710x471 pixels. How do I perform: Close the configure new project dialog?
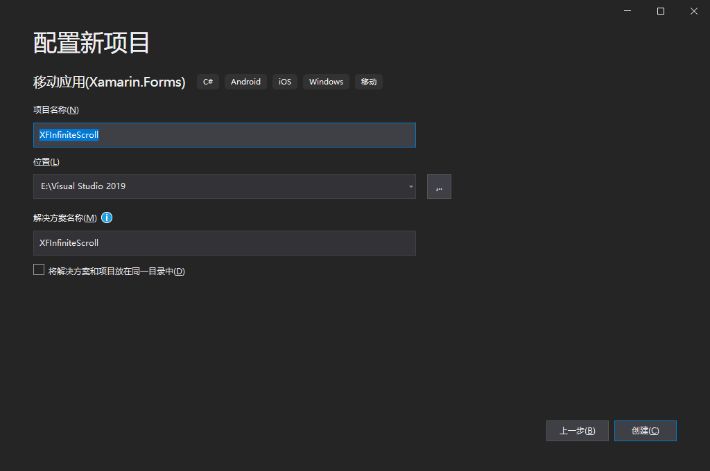[x=693, y=11]
